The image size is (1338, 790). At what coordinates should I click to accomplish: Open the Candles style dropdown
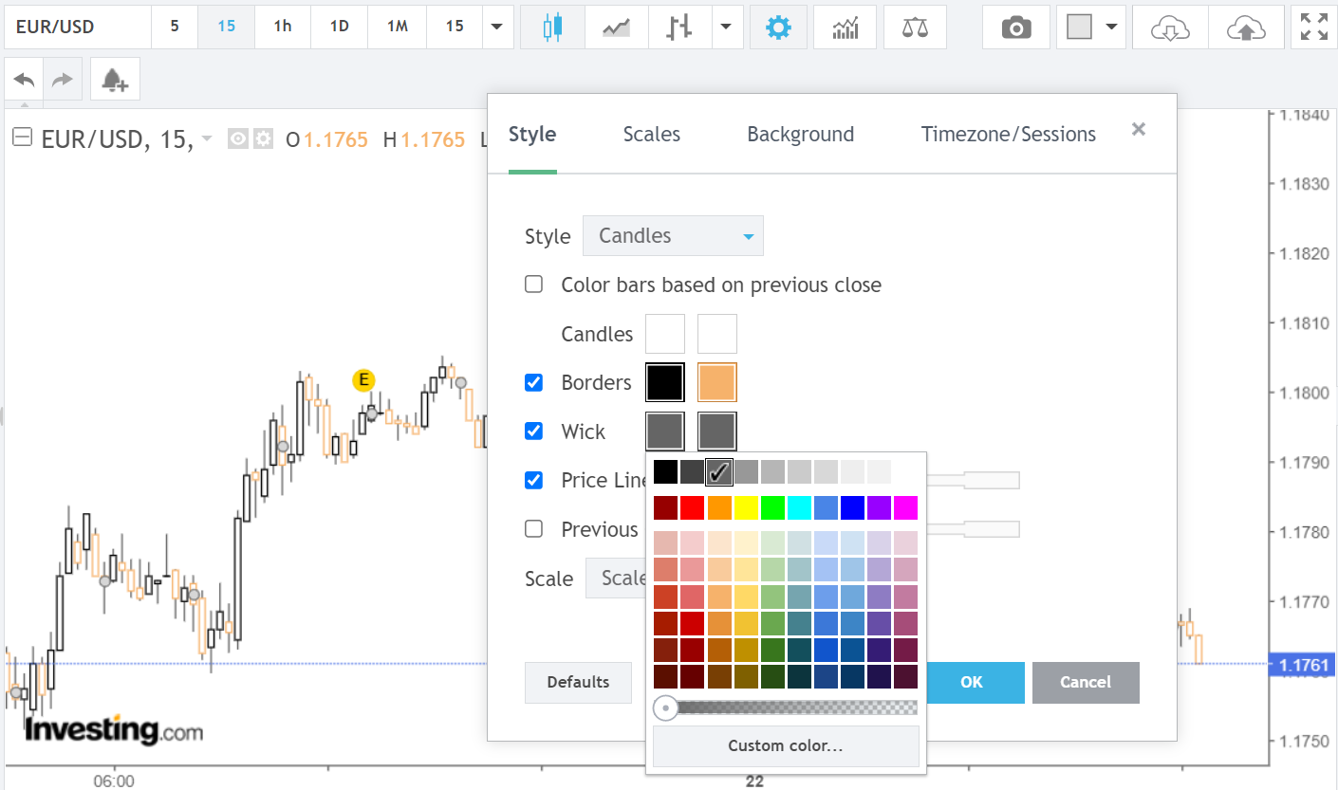click(x=673, y=236)
